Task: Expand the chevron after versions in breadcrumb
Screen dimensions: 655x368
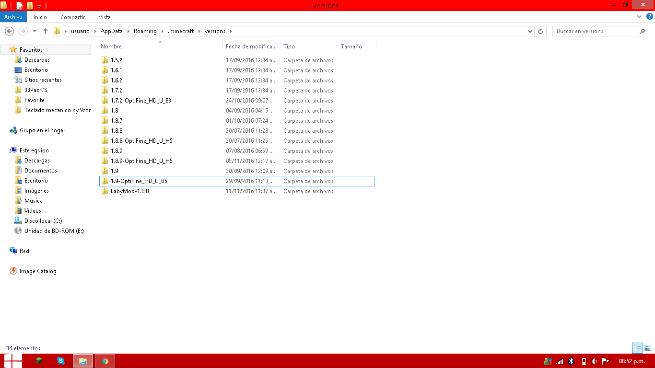Action: pyautogui.click(x=231, y=31)
